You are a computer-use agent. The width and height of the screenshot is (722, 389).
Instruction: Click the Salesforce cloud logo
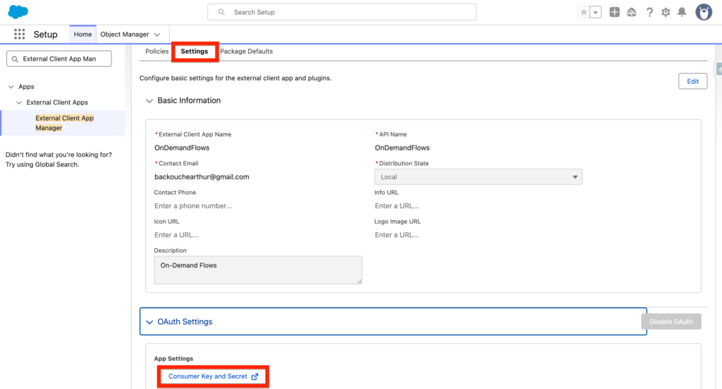tap(18, 12)
